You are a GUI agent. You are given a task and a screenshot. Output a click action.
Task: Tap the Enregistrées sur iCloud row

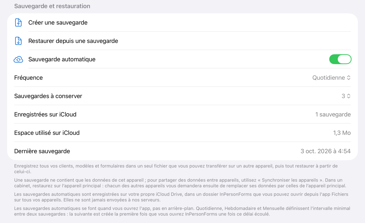pos(182,114)
